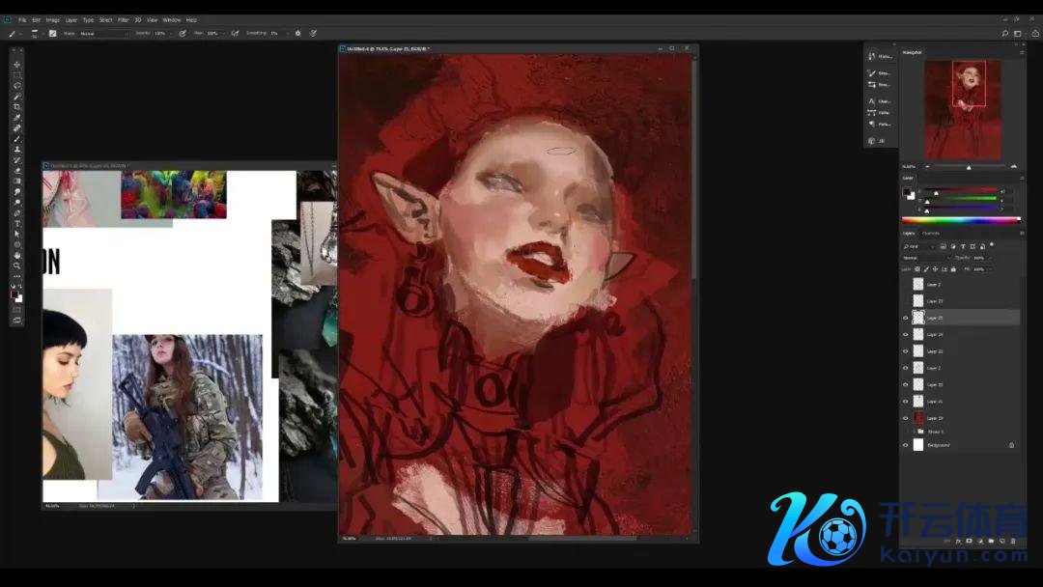The width and height of the screenshot is (1043, 587).
Task: Select the Crop tool
Action: pyautogui.click(x=17, y=106)
